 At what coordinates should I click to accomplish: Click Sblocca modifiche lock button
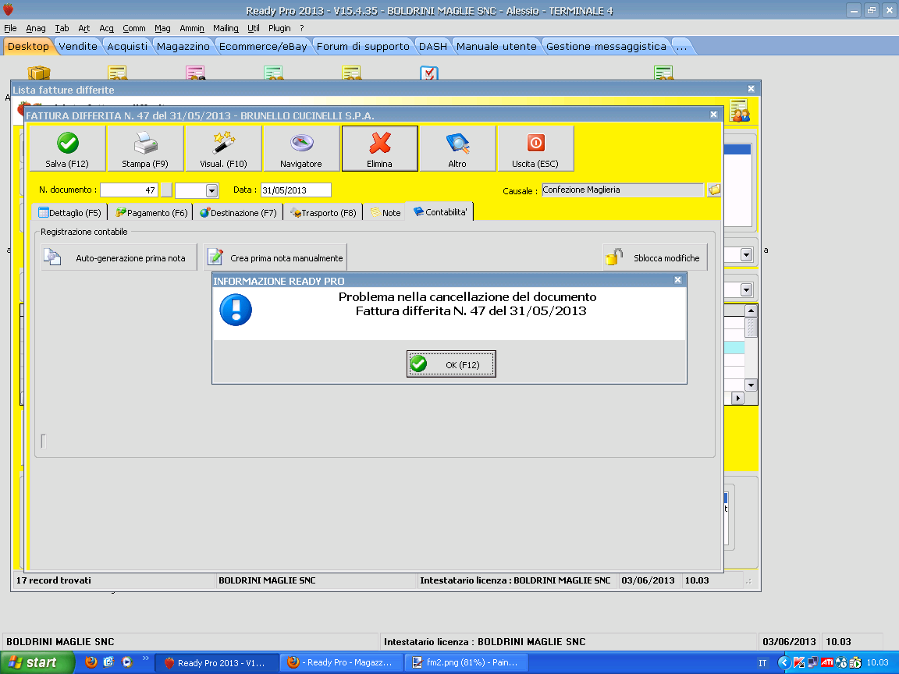655,257
